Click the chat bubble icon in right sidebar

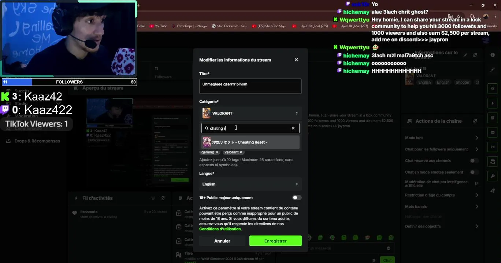493,132
